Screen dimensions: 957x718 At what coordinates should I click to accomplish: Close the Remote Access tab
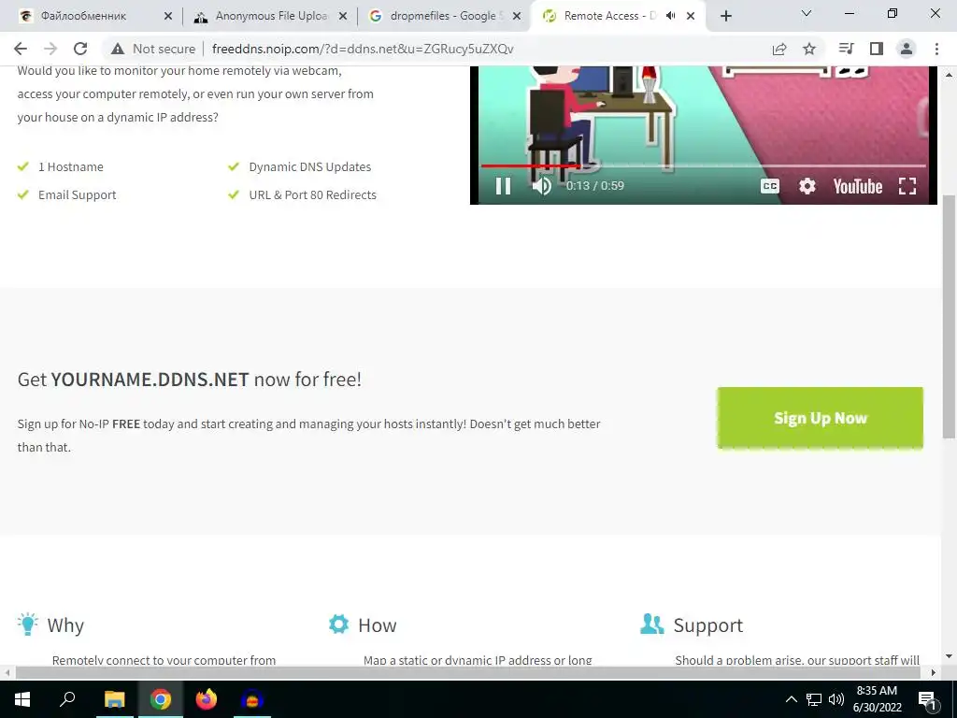coord(691,17)
